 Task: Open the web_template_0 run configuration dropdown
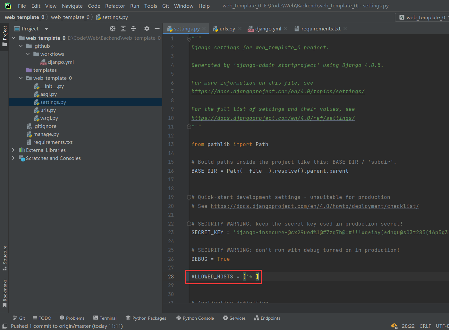[422, 17]
